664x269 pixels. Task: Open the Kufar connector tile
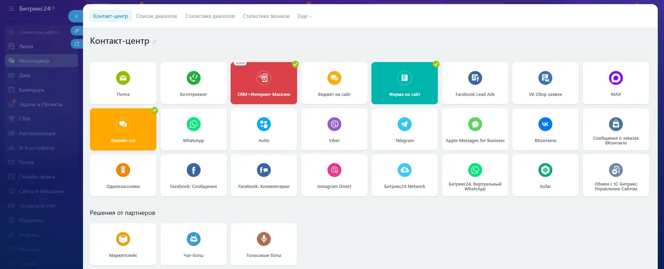coord(545,175)
